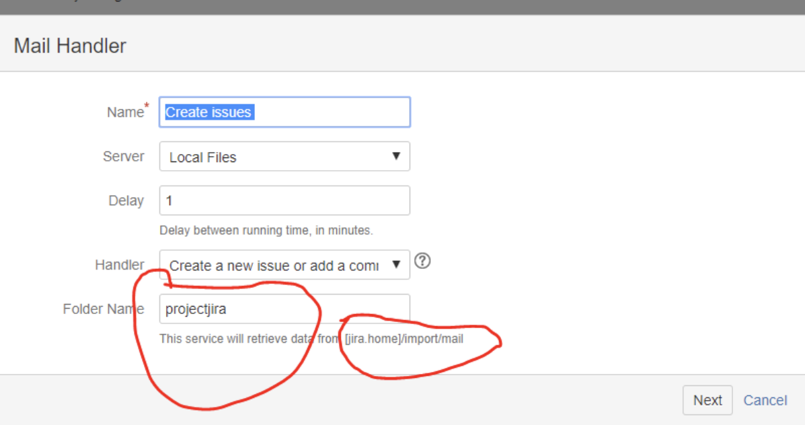Click the Handler dropdown arrow
Image resolution: width=805 pixels, height=425 pixels.
tap(396, 265)
